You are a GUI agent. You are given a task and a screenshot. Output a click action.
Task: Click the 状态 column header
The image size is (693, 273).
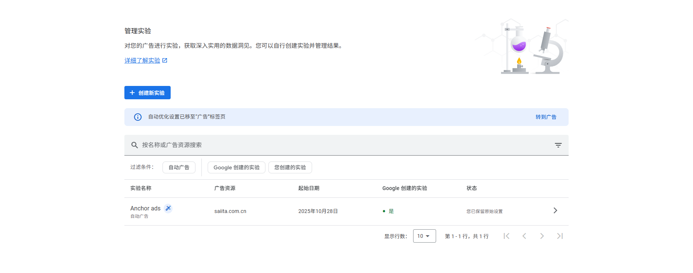pos(471,188)
